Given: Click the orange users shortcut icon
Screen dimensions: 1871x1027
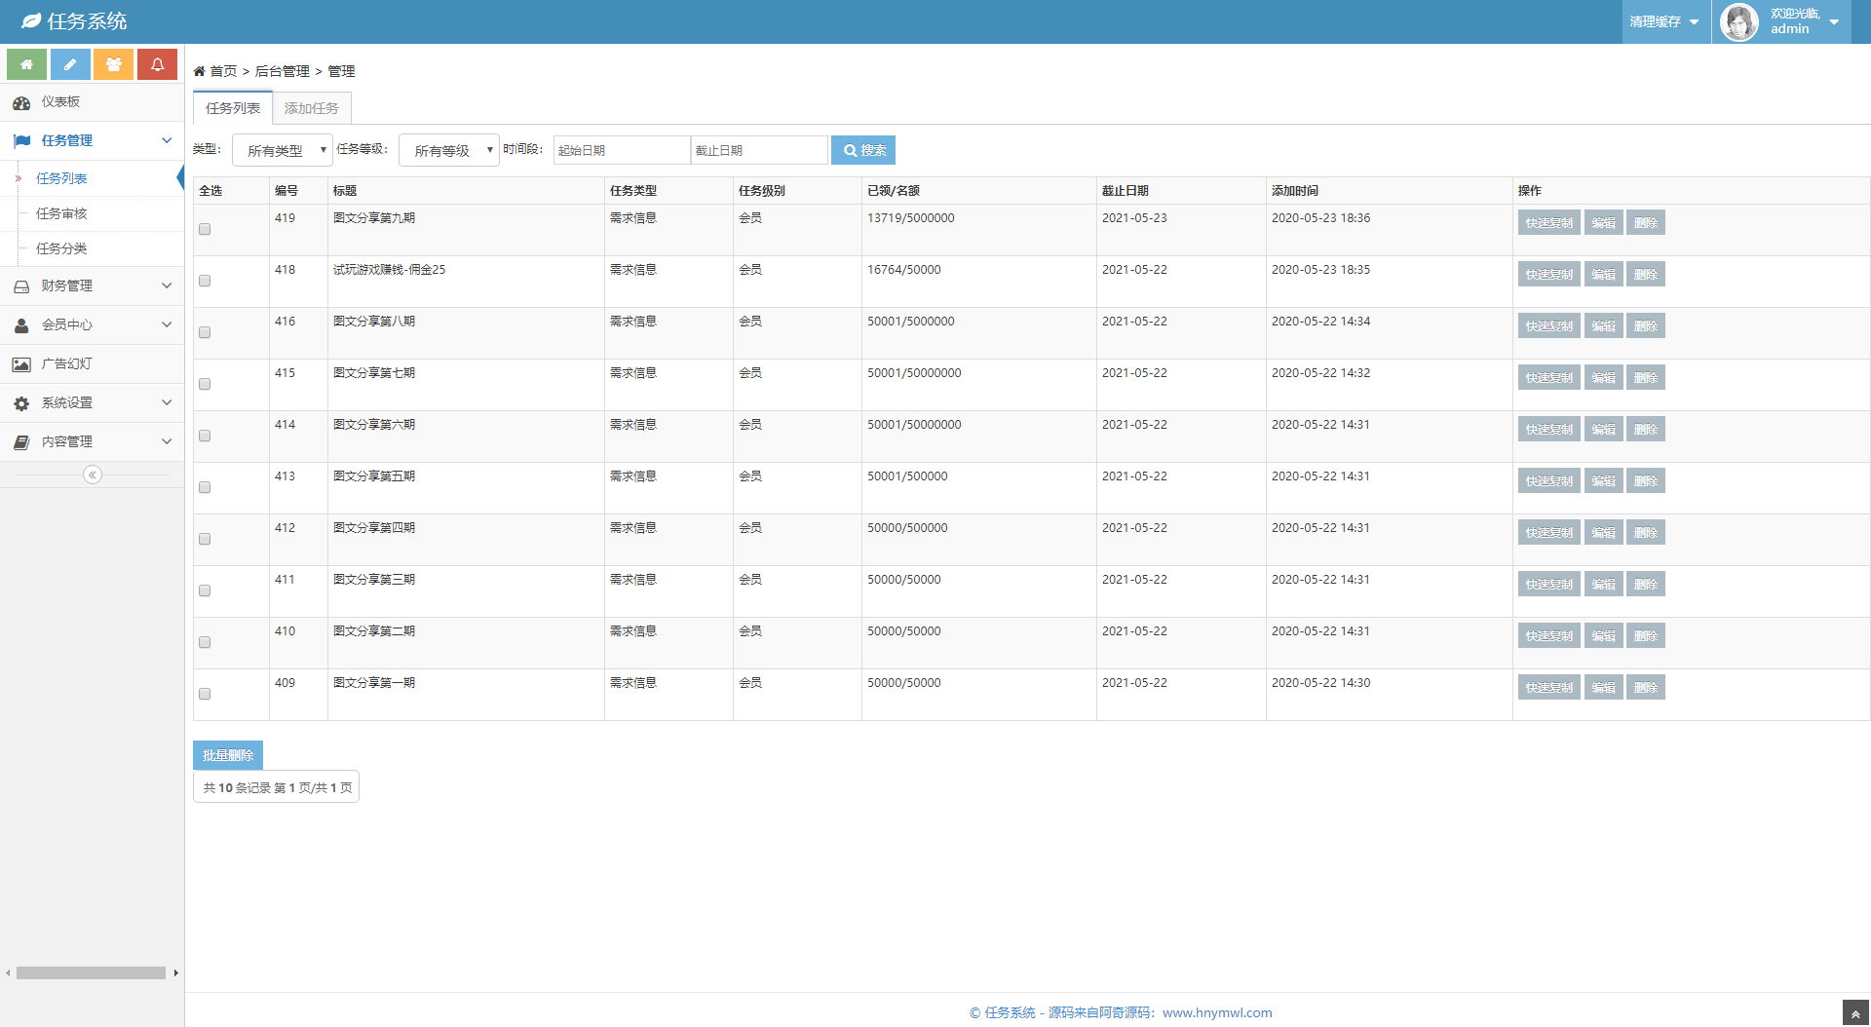Looking at the screenshot, I should click(x=113, y=64).
